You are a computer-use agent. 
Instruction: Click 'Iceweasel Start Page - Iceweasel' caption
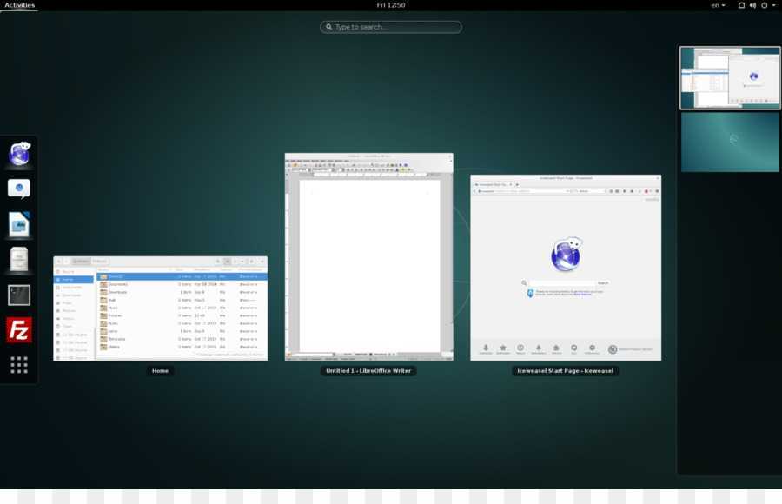pyautogui.click(x=565, y=371)
